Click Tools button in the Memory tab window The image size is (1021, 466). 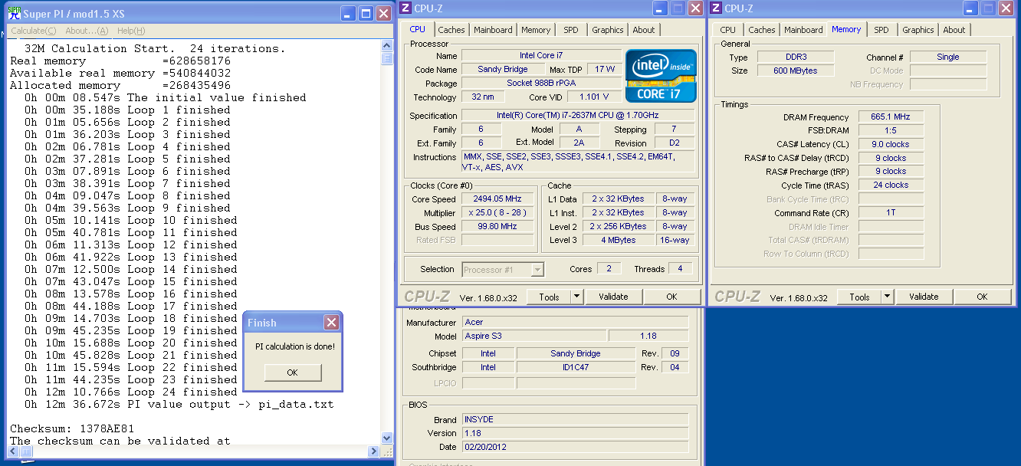[x=859, y=297]
